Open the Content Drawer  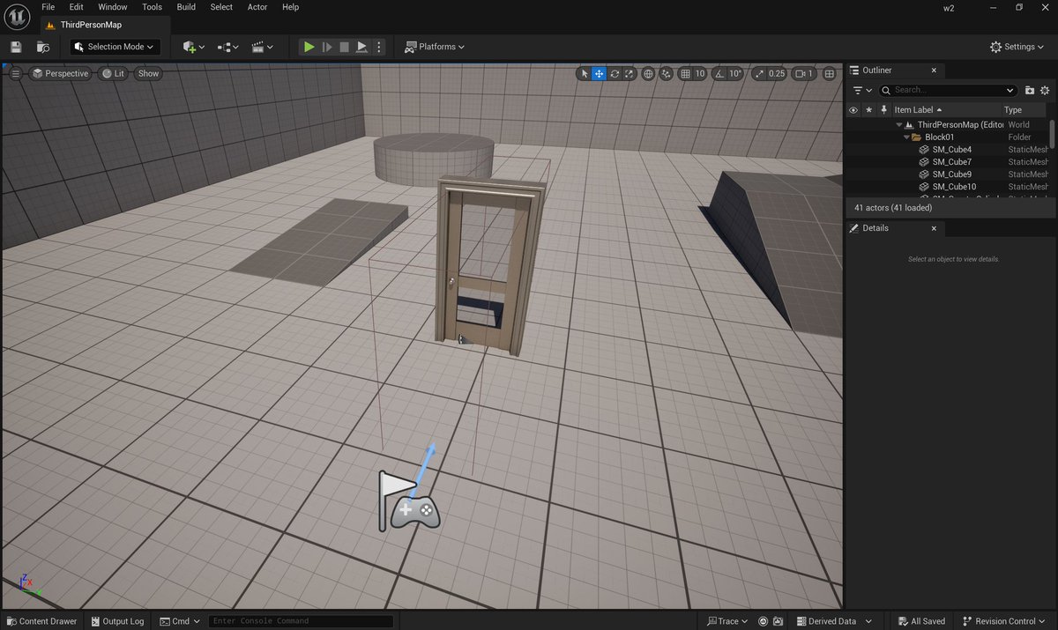point(41,620)
